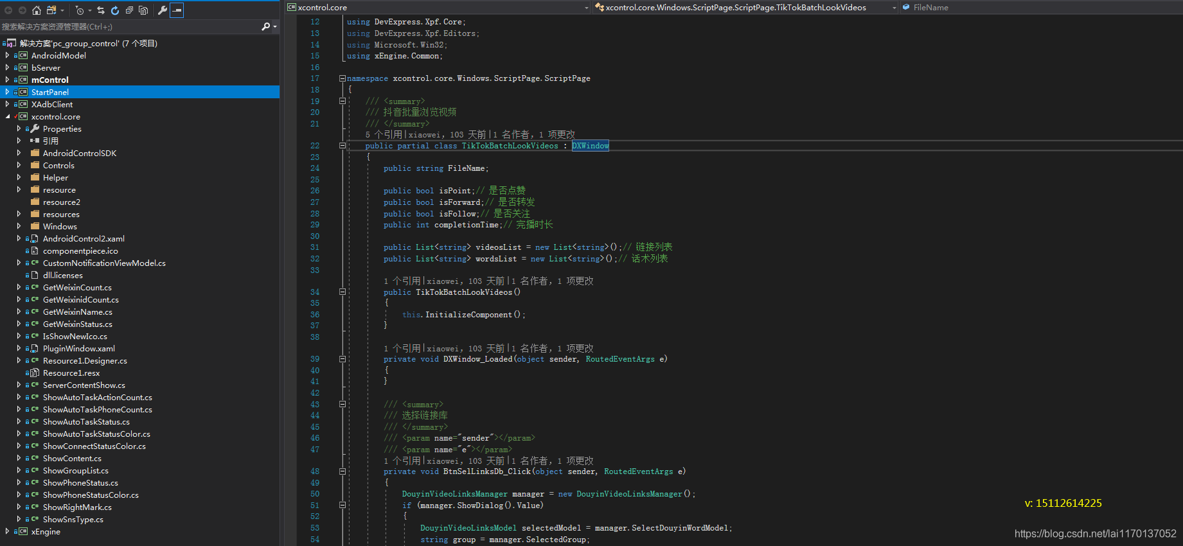Collapse BtnSelLinksDb_Click outlining box on line 48

[x=342, y=471]
